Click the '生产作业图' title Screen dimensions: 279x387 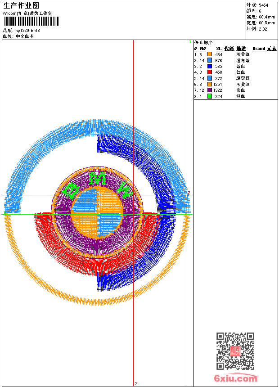coord(21,6)
